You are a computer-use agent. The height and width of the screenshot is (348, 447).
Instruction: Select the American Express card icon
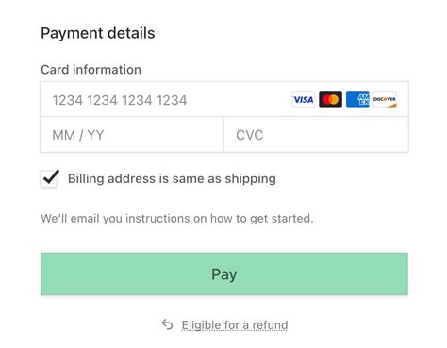pyautogui.click(x=357, y=100)
